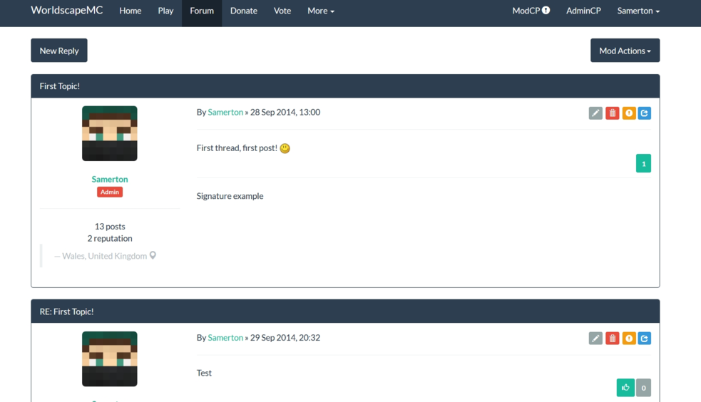This screenshot has height=402, width=701.
Task: Click the reputation count 0 on Test reply
Action: (x=643, y=388)
